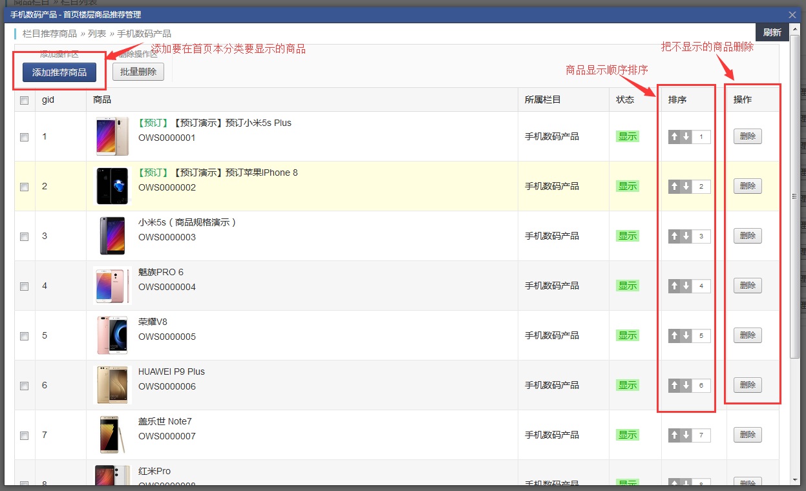Move 荣耀V8 up in sort order
The width and height of the screenshot is (806, 491).
click(x=674, y=336)
